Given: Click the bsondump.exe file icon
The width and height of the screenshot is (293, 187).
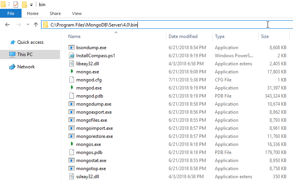Looking at the screenshot, I should 72,47.
